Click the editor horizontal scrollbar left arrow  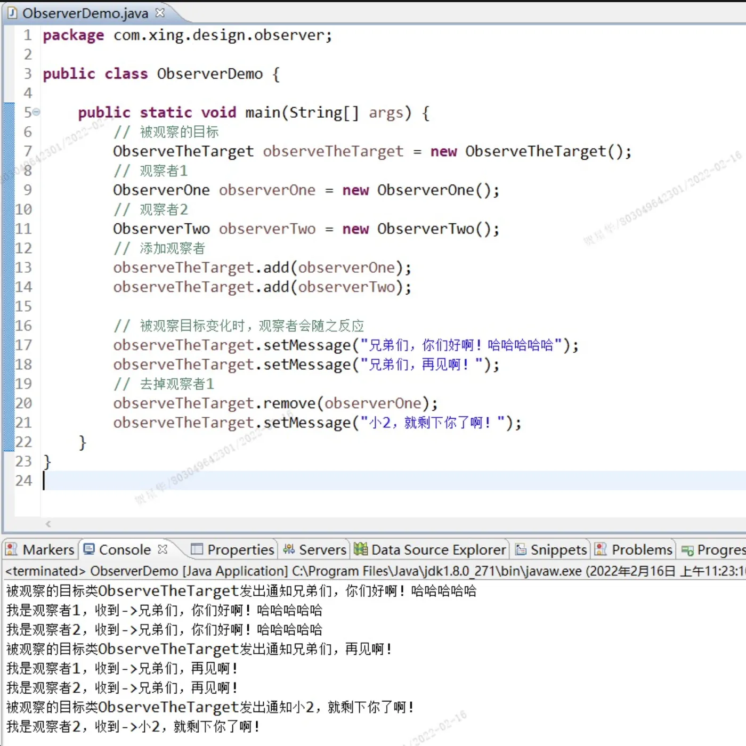48,524
